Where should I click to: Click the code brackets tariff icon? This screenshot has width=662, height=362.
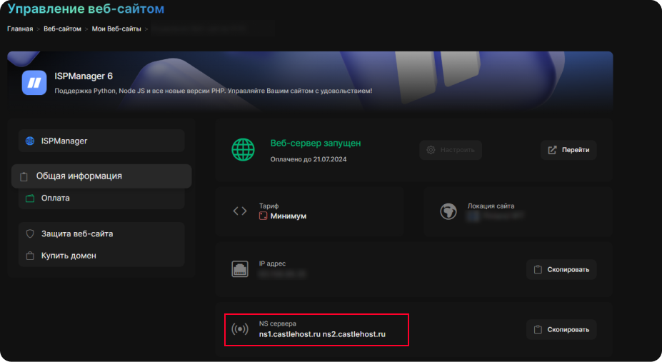click(x=240, y=211)
